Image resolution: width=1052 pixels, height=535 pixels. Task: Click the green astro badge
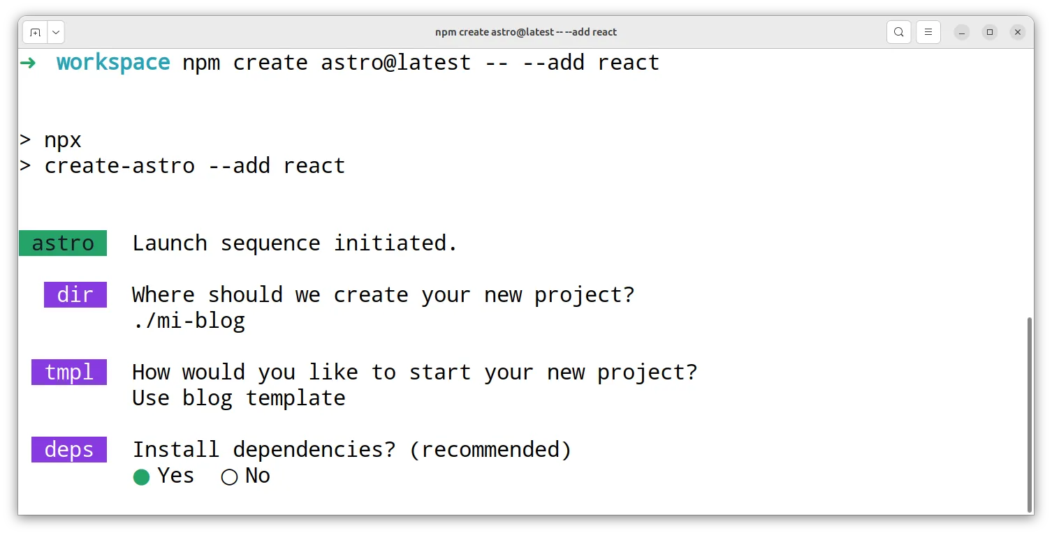point(63,243)
